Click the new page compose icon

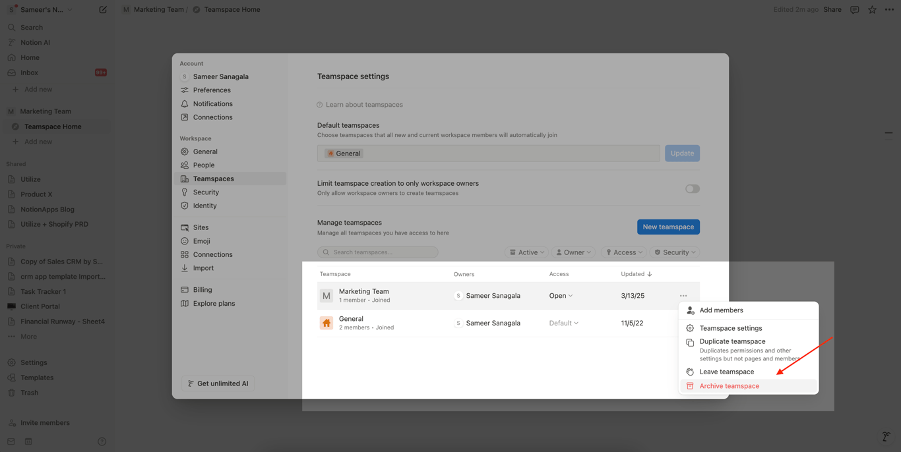click(x=103, y=10)
